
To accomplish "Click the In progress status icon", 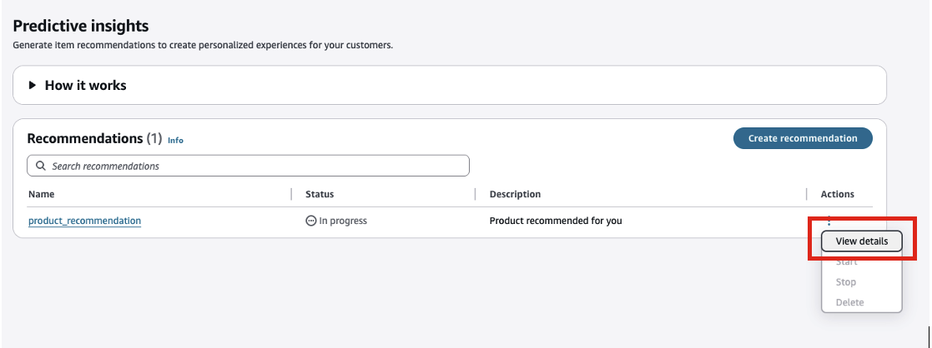I will [311, 221].
